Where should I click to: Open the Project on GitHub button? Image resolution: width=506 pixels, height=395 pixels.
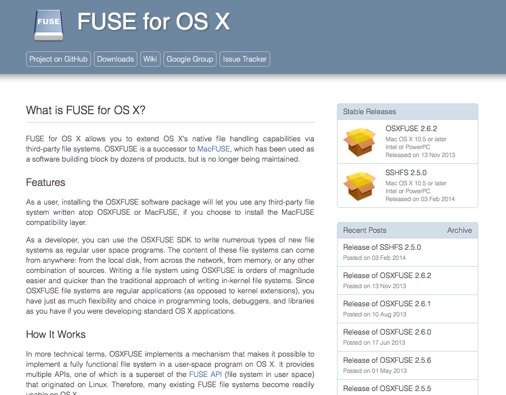point(58,59)
